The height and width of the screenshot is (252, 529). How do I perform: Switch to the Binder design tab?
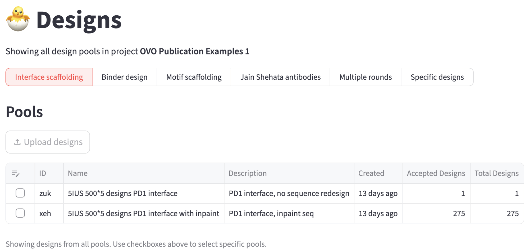[124, 77]
